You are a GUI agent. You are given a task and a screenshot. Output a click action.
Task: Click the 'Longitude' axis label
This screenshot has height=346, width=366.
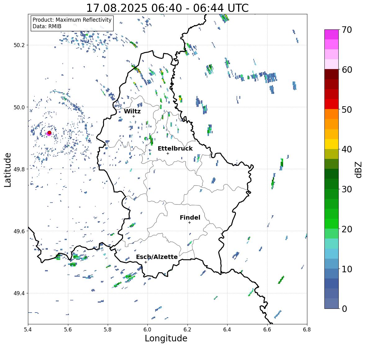point(166,338)
